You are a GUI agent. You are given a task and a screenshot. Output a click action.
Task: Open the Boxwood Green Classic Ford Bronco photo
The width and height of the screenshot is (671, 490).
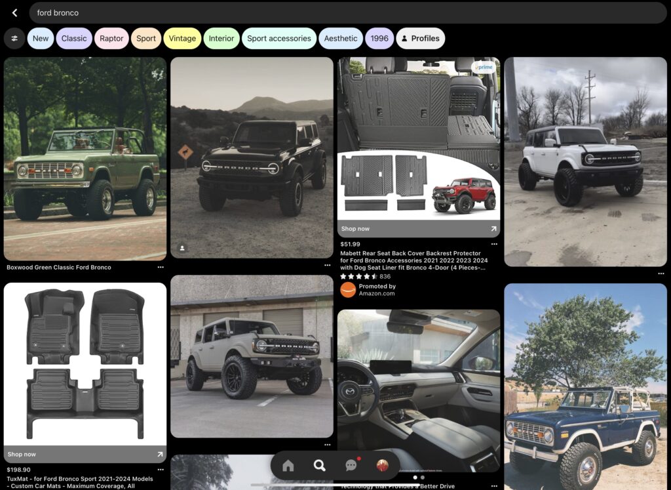point(85,159)
